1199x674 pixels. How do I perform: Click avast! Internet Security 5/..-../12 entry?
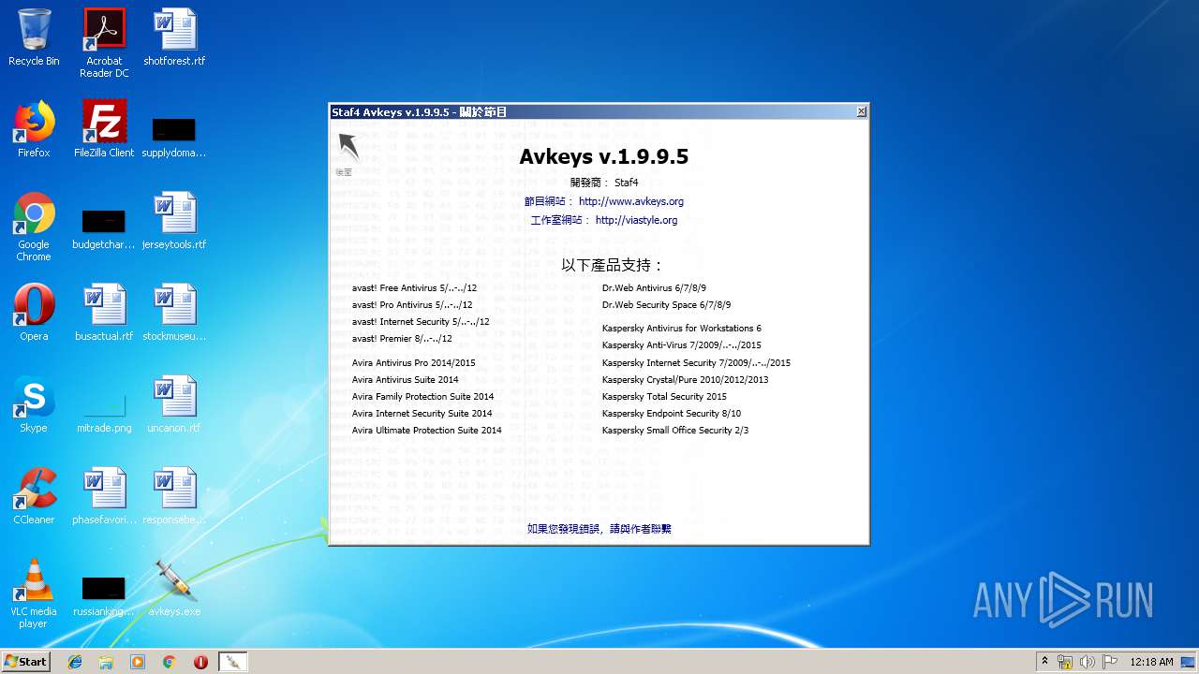coord(421,322)
